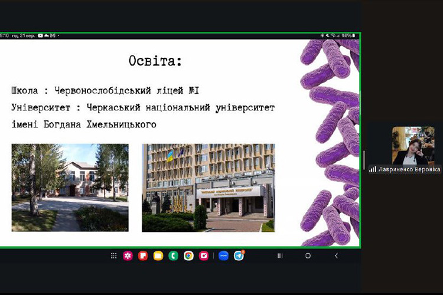This screenshot has width=443, height=295.
Task: Open the app drawer grid icon
Action: [x=113, y=255]
